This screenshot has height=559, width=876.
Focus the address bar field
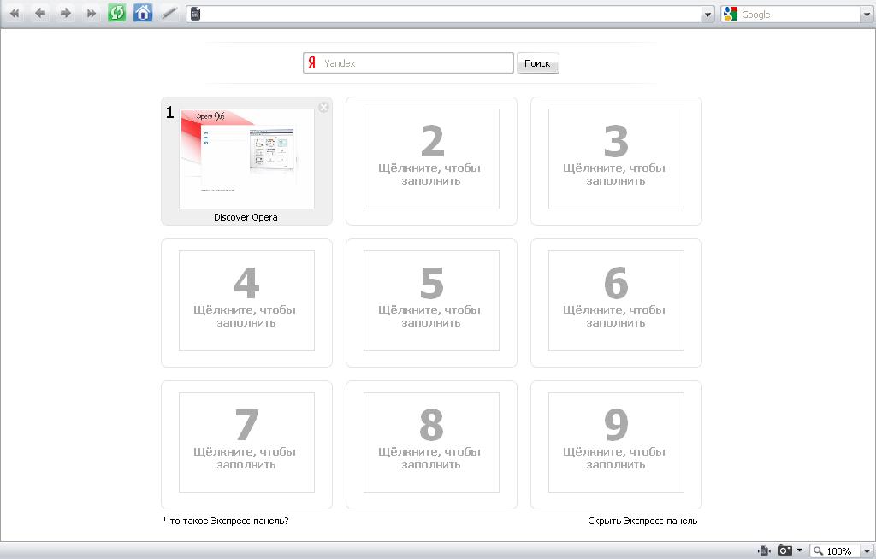(x=450, y=14)
